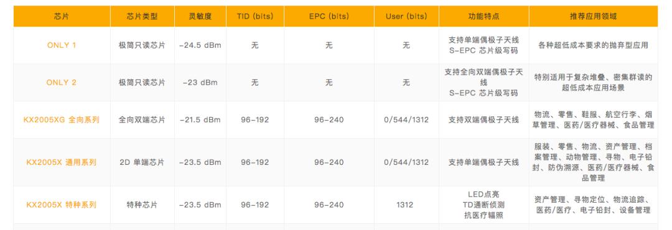The width and height of the screenshot is (672, 230).
Task: Open the ONLY 2 chip link
Action: coord(62,83)
